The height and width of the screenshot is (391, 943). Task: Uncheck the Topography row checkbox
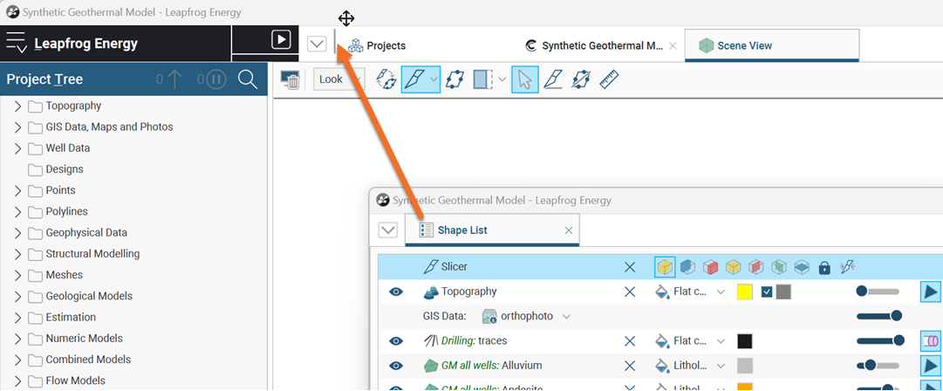pyautogui.click(x=767, y=292)
